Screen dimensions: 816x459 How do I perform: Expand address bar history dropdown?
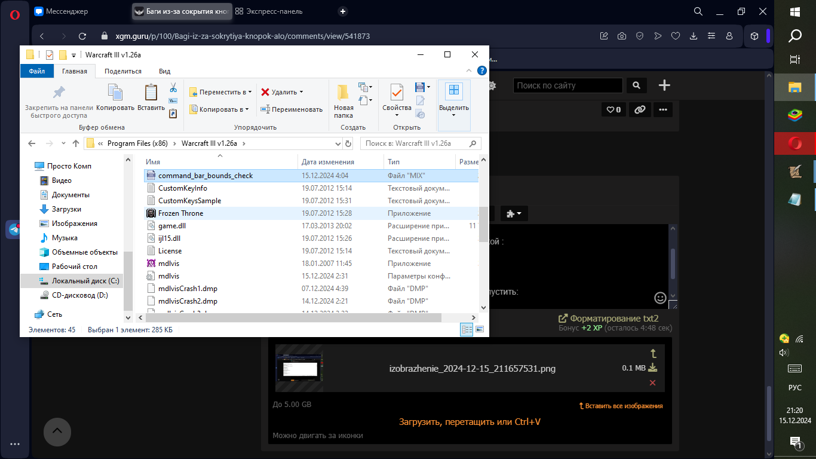tap(338, 143)
